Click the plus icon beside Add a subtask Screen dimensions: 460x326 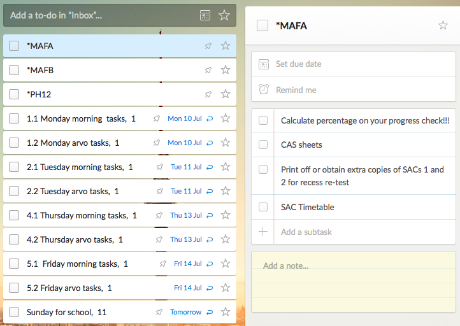coord(263,232)
